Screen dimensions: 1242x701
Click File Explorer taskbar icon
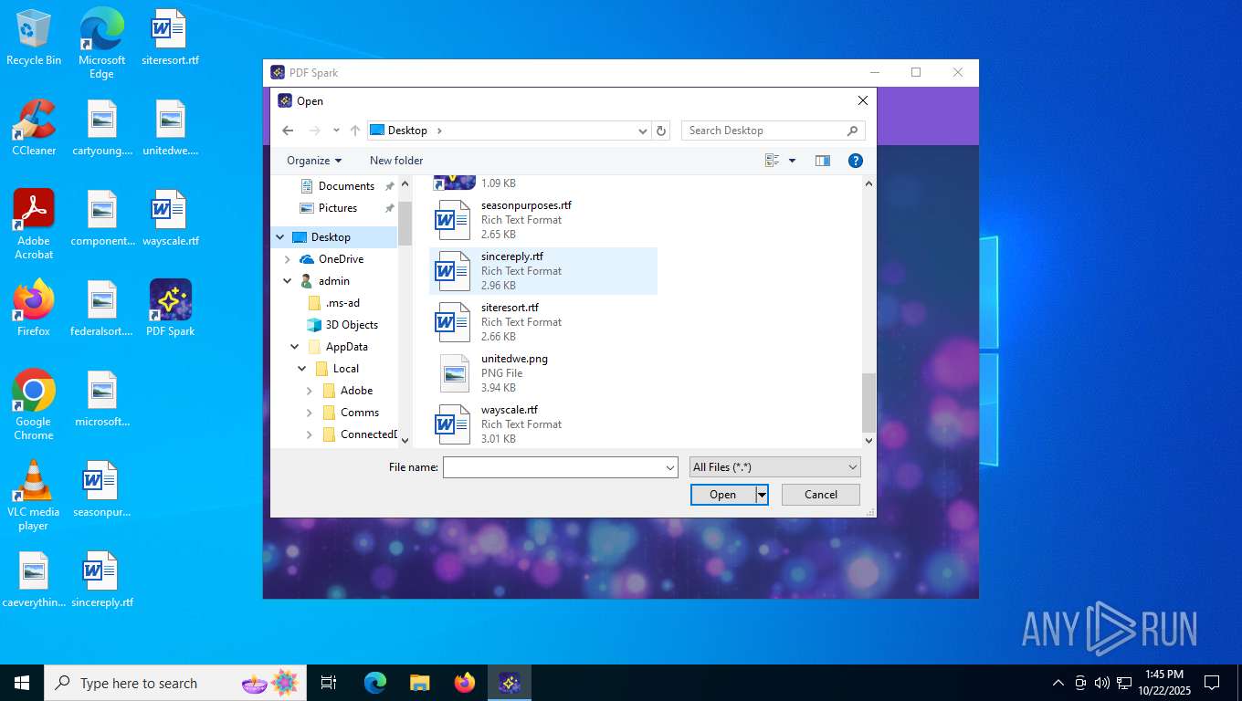click(419, 683)
